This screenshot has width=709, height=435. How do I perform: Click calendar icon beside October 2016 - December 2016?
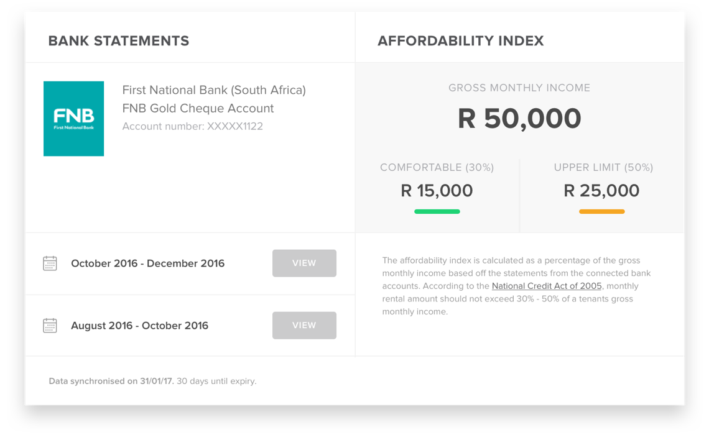click(50, 263)
